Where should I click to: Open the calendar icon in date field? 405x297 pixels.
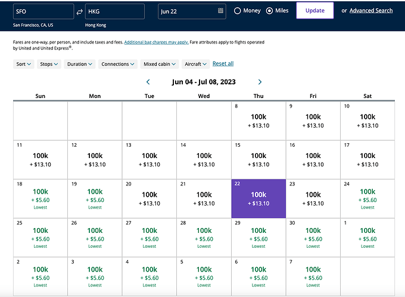[221, 11]
